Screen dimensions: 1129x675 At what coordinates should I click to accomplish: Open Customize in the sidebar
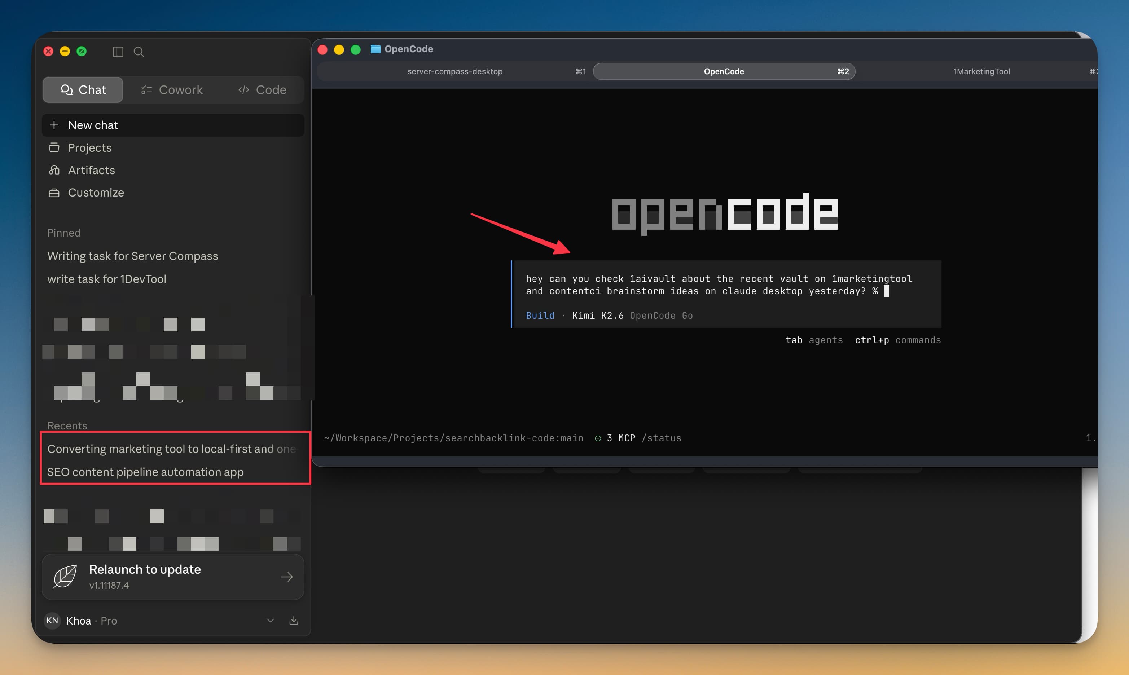tap(173, 193)
